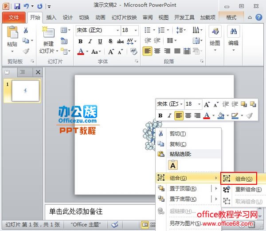Click mini toolbar shape fill bucket

tap(221, 116)
